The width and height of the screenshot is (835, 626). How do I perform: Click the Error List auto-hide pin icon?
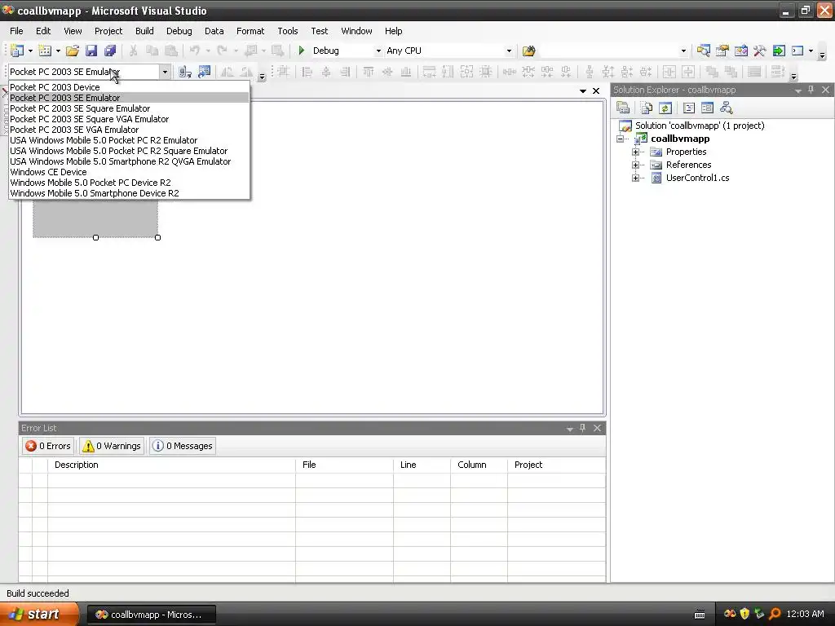582,428
